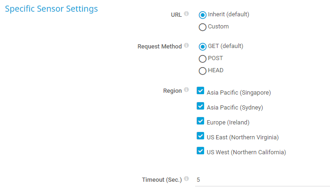This screenshot has height=192, width=330.
Task: Click the Timeout (Sec.) label text
Action: 162,179
